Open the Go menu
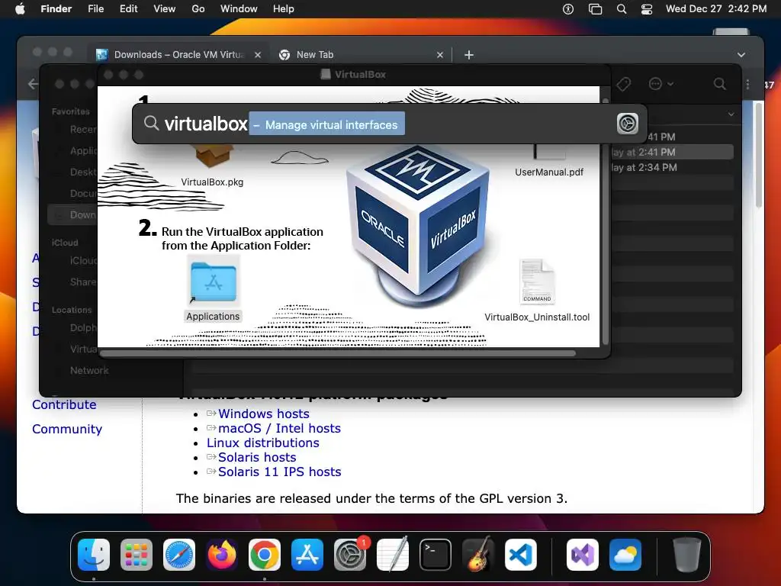This screenshot has width=781, height=586. [x=198, y=9]
